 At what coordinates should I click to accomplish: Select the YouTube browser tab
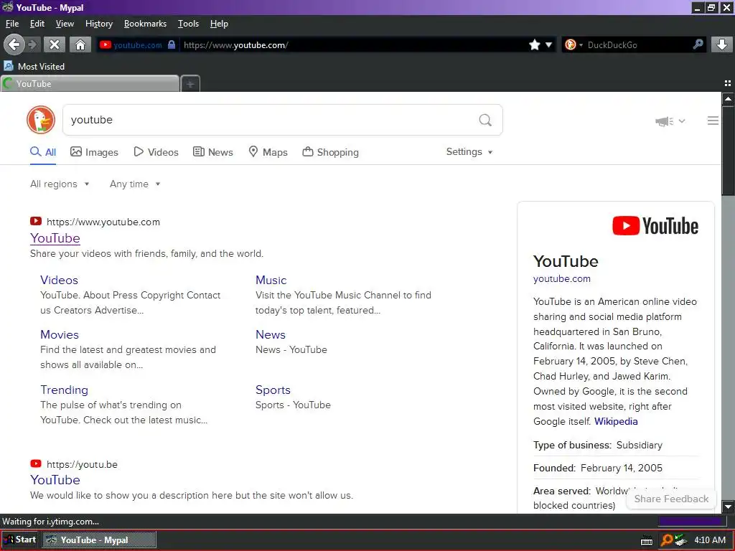coord(90,84)
